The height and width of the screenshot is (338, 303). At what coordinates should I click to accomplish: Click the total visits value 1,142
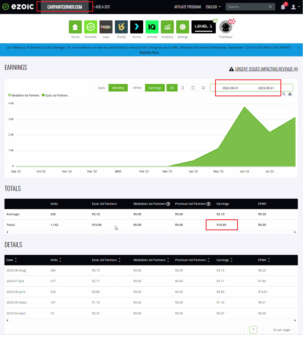tap(54, 225)
